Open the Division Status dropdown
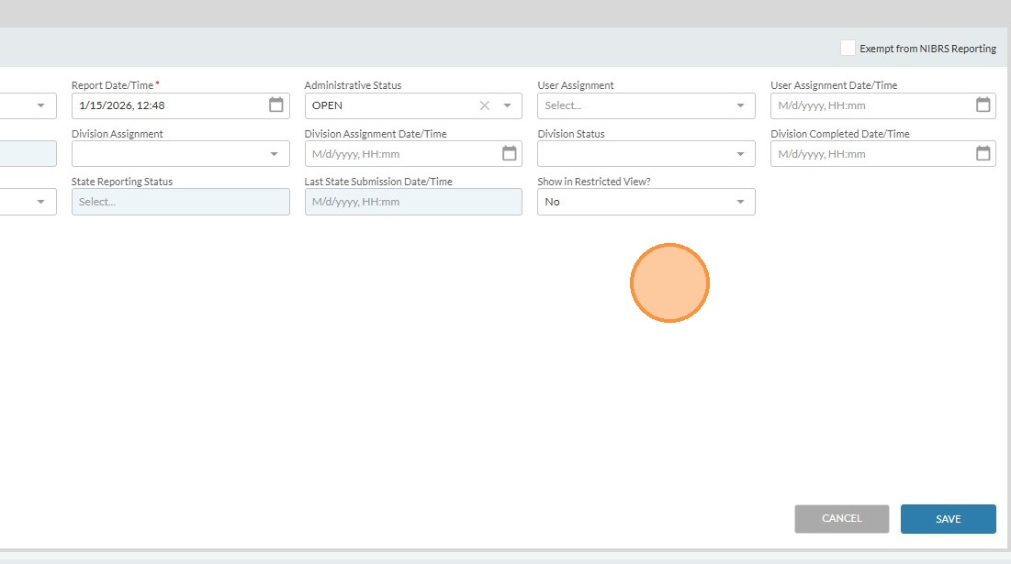1011x564 pixels. (x=646, y=154)
